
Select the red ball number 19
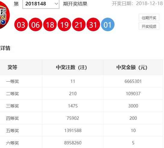click(x=64, y=25)
